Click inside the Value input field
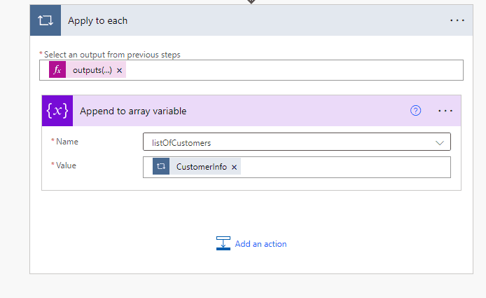Screen dimensions: 486x298 tap(297, 168)
